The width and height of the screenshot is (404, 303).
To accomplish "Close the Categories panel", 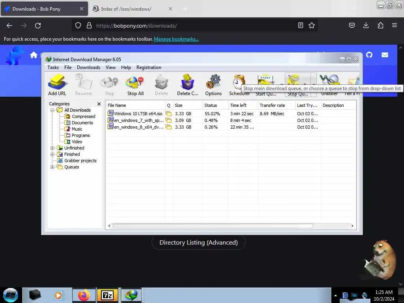I will click(x=99, y=104).
